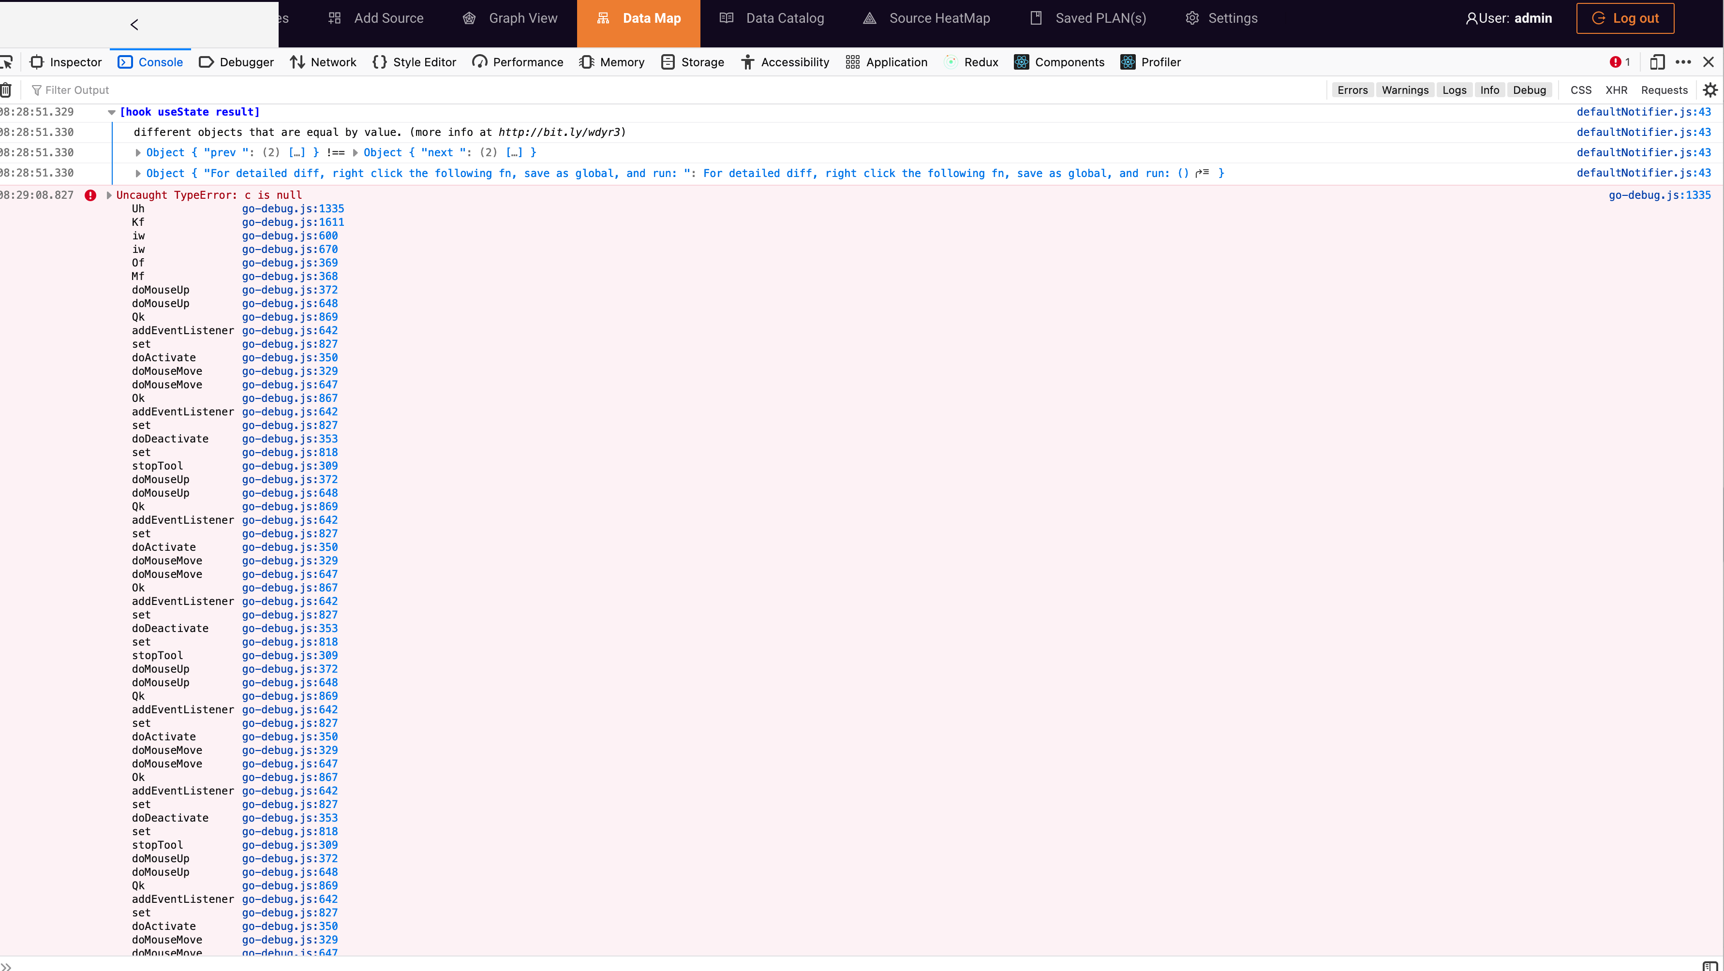Click back arrow chevron at top left
The image size is (1724, 971).
(x=134, y=25)
